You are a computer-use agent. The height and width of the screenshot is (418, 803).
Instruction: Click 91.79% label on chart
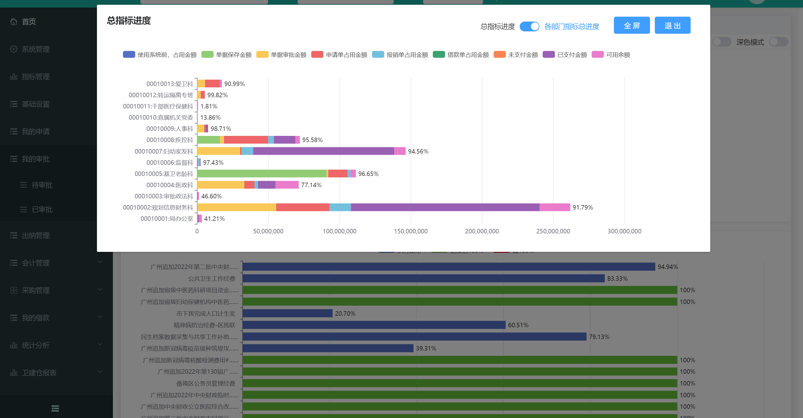[582, 207]
